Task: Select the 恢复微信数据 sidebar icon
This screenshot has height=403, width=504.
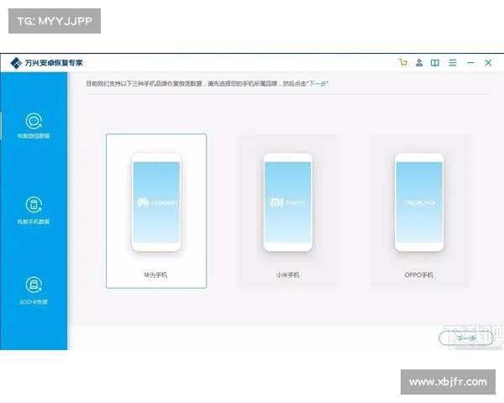Action: coord(34,121)
